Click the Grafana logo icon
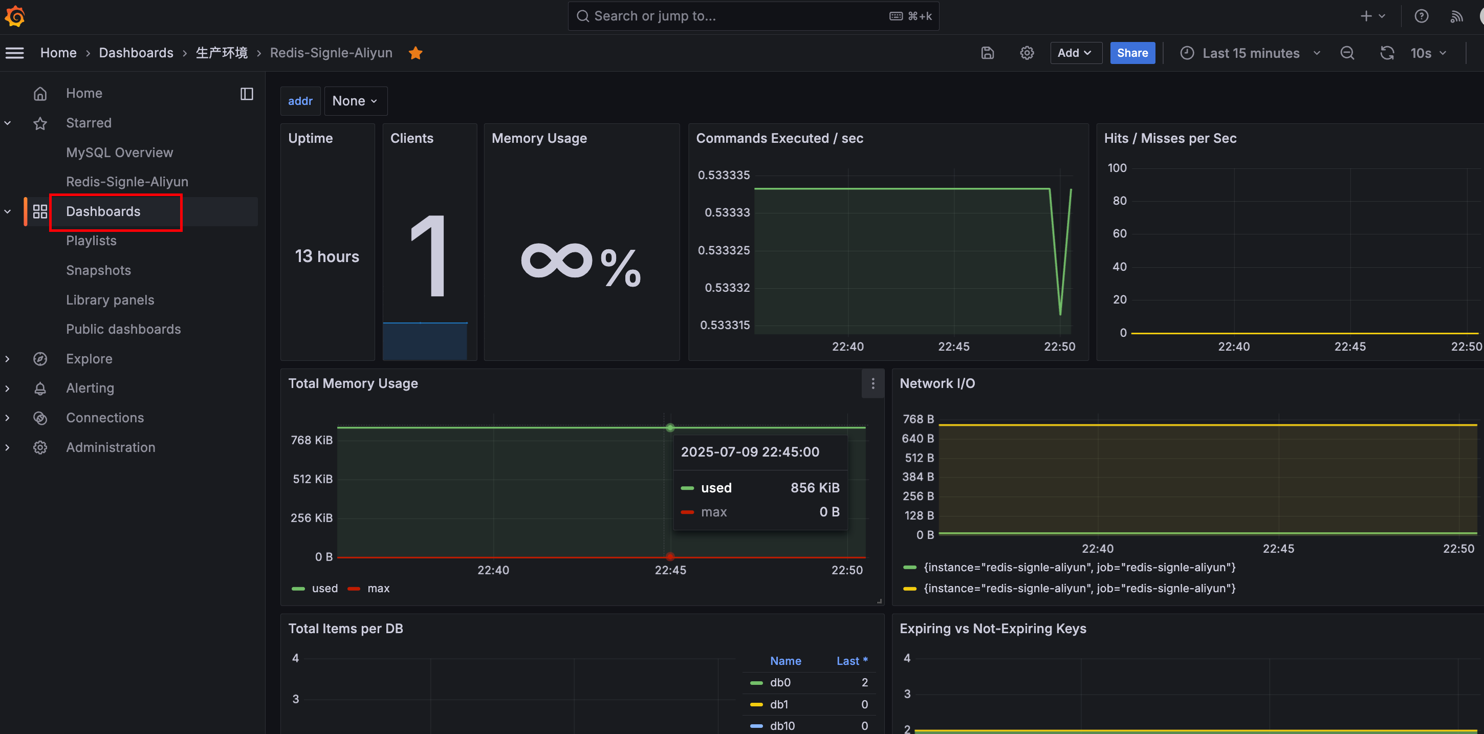 15,16
